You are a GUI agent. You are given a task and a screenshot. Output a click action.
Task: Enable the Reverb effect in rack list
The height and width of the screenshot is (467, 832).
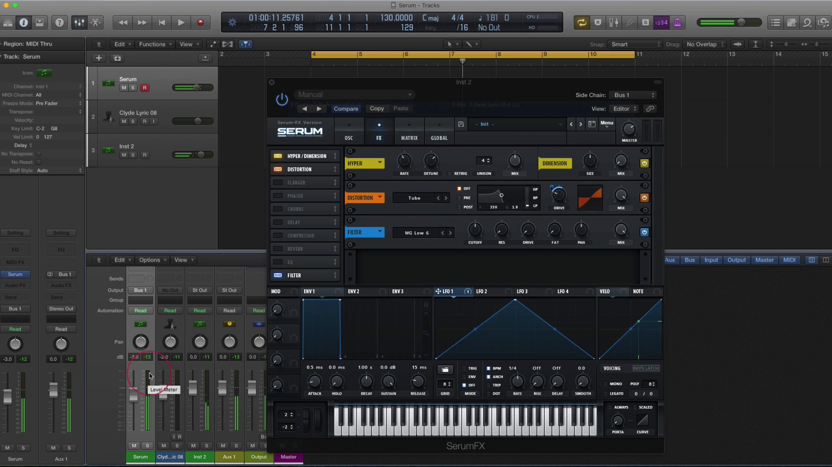[x=278, y=249]
